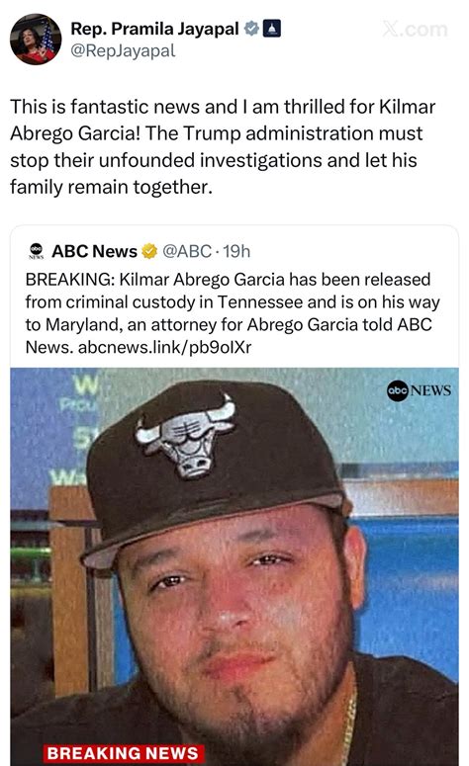The height and width of the screenshot is (766, 469).
Task: Click the 19h timestamp
Action: click(236, 251)
